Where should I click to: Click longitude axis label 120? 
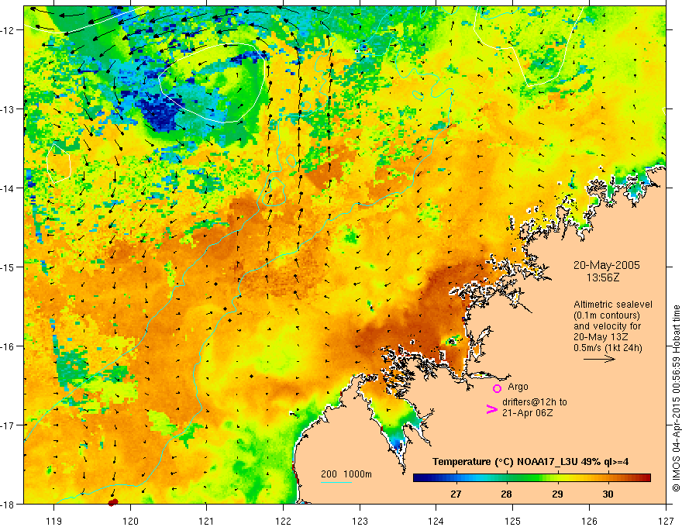tap(130, 521)
